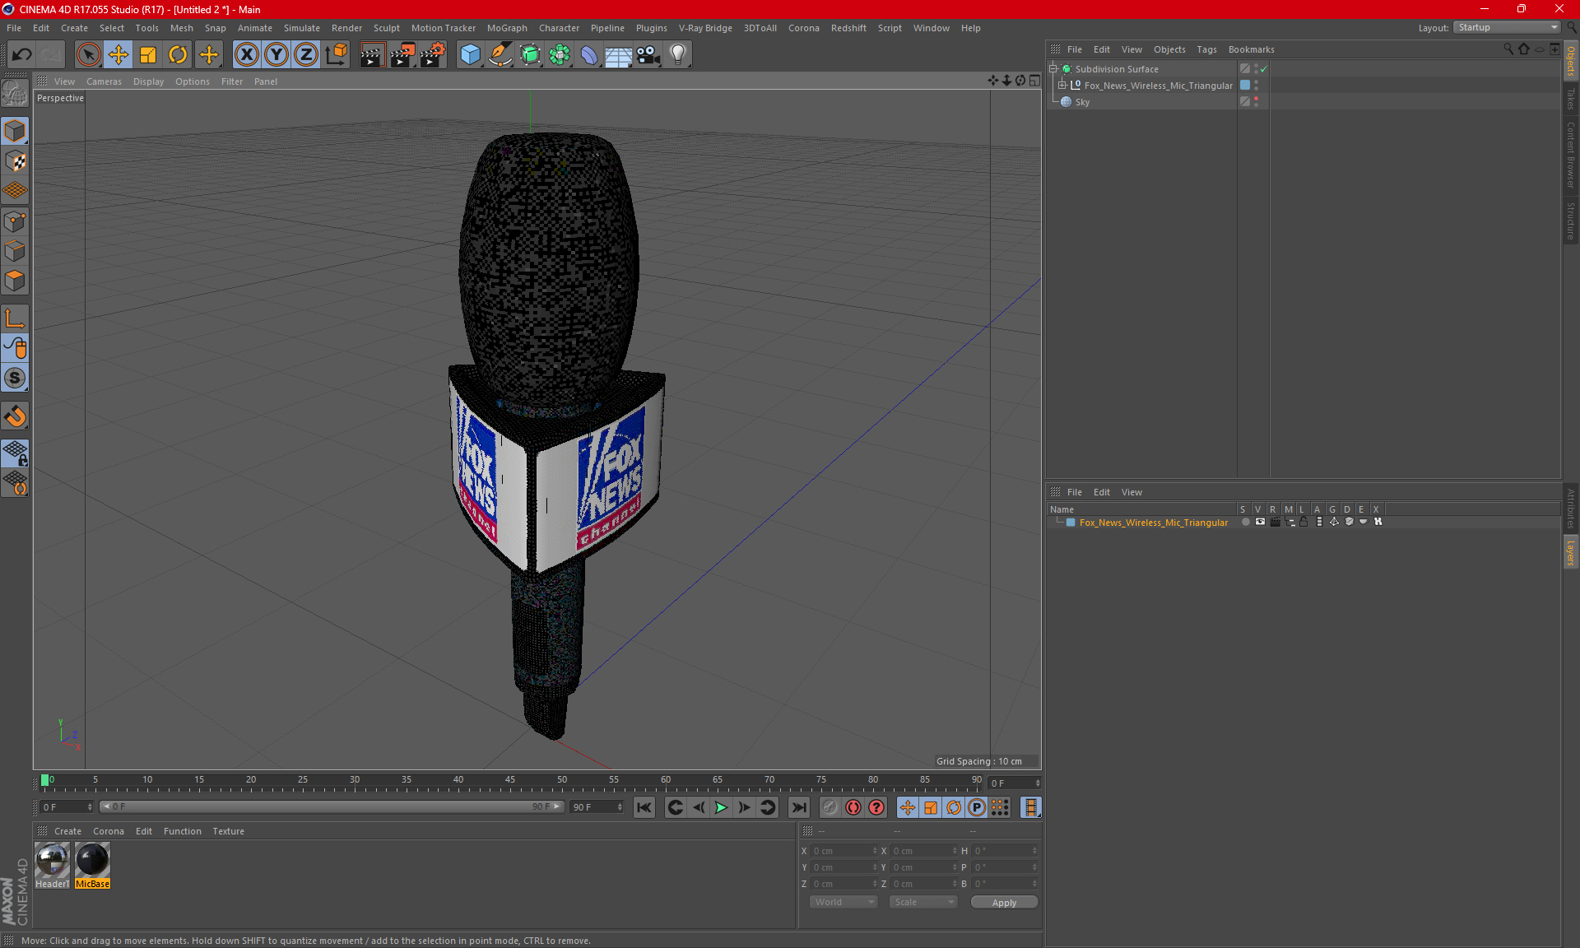Open the Objects vertical side tab

[x=1571, y=61]
